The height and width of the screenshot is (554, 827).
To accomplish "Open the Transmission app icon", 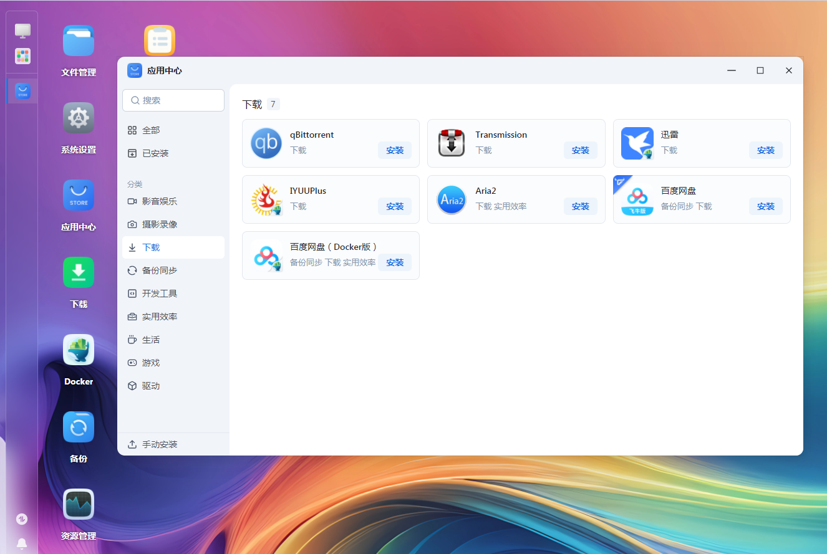I will point(452,143).
